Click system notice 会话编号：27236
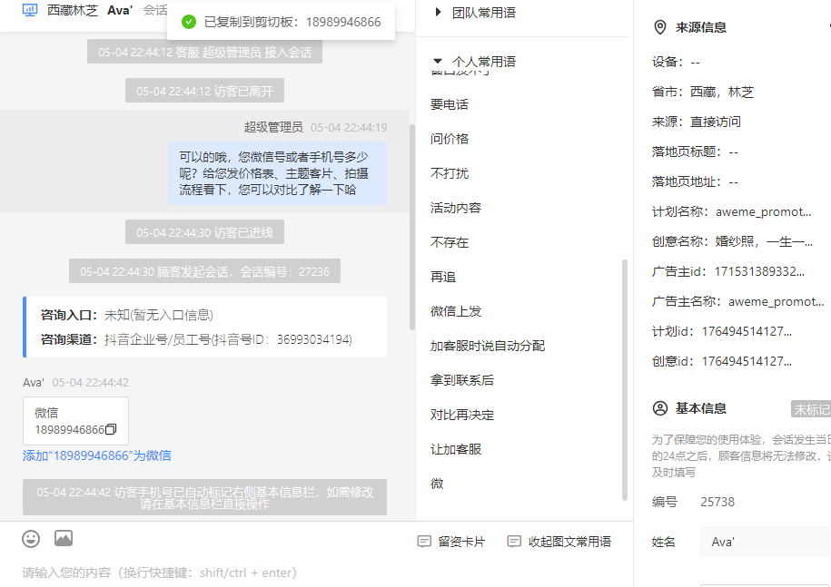Image resolution: width=831 pixels, height=587 pixels. [x=204, y=271]
